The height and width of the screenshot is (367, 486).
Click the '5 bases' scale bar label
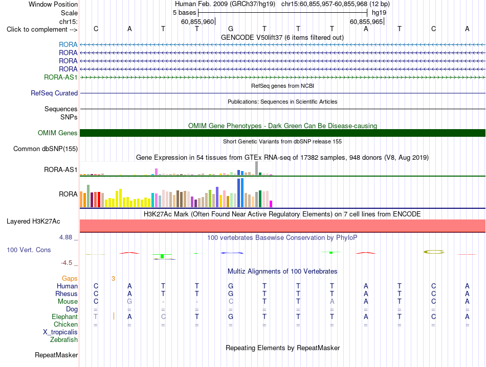coord(184,13)
